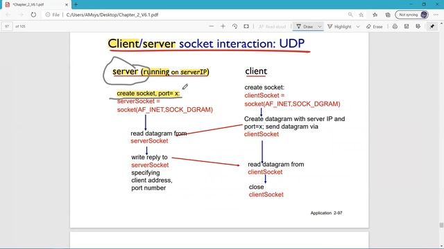This screenshot has height=249, width=444.
Task: Open Highlight color options dropdown
Action: tap(358, 26)
